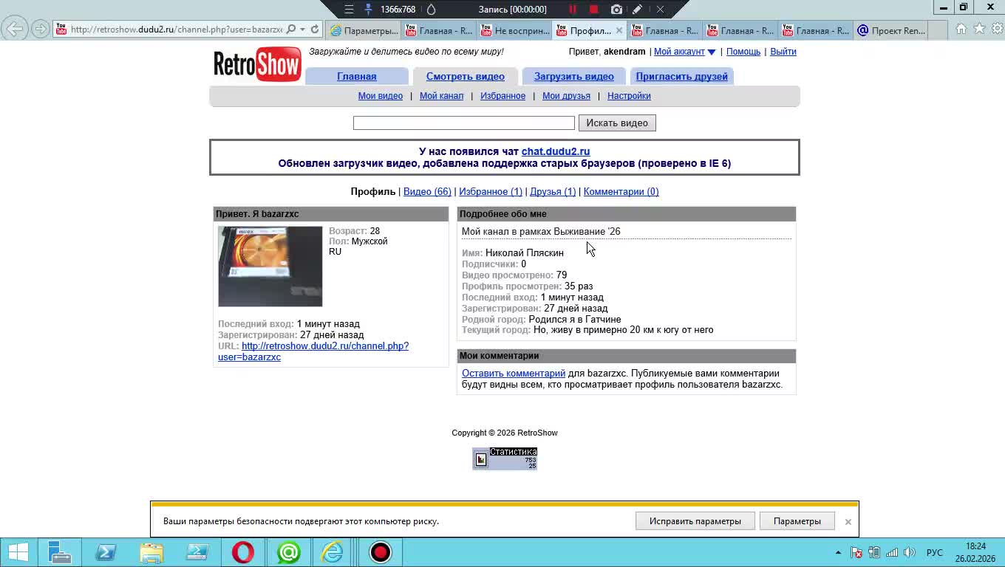Click the Statistics counter badge
The height and width of the screenshot is (567, 1005).
[x=505, y=458]
